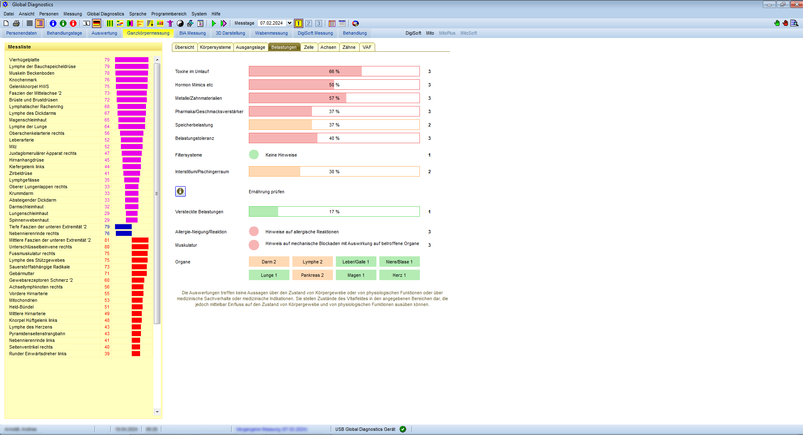Click the green vertical bars icon
The image size is (803, 435).
point(110,23)
